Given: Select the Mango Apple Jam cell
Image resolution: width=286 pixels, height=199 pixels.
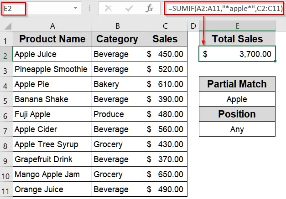Looking at the screenshot, I should point(52,174).
